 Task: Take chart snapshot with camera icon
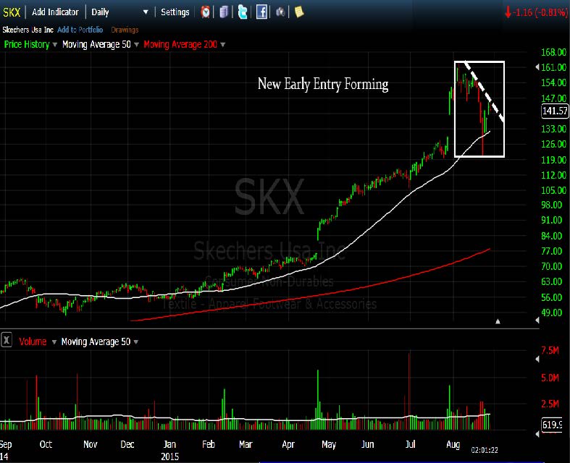coord(280,12)
